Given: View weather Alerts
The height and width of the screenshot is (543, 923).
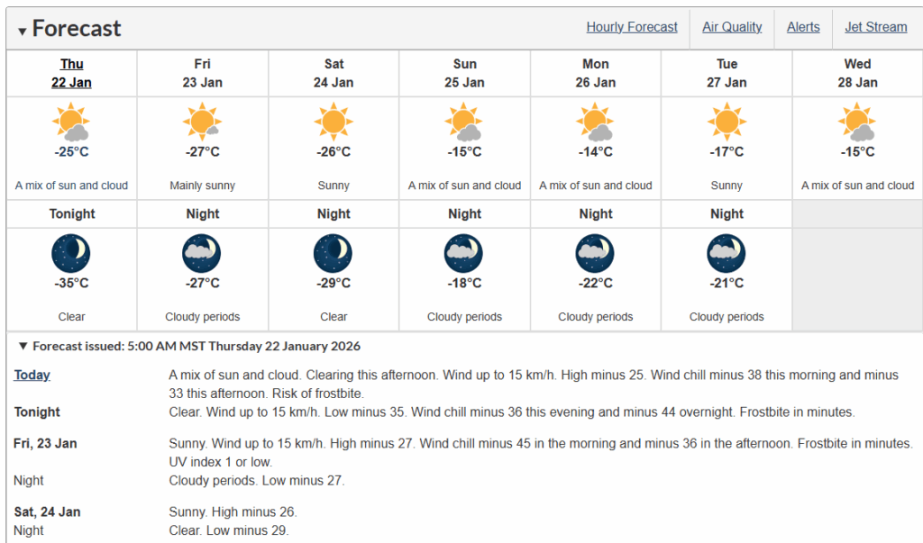Looking at the screenshot, I should 803,27.
